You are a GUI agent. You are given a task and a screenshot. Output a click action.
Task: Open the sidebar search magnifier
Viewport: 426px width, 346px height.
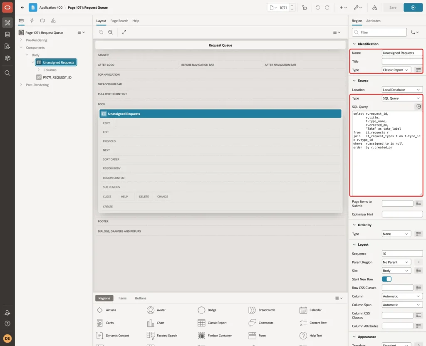pos(7,73)
